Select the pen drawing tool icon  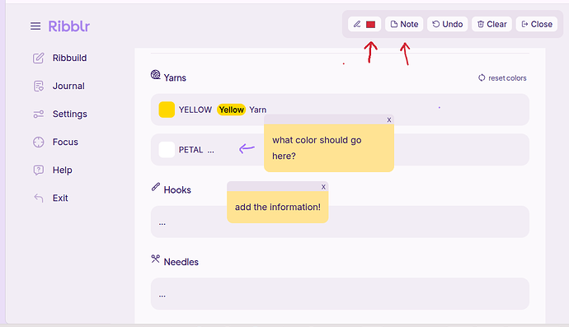coord(357,24)
